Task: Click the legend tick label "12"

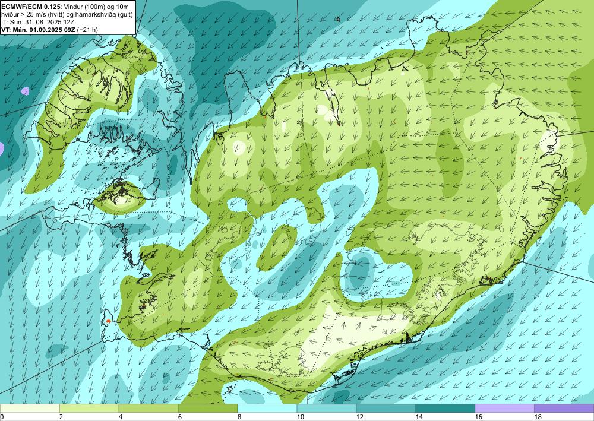Action: click(359, 417)
